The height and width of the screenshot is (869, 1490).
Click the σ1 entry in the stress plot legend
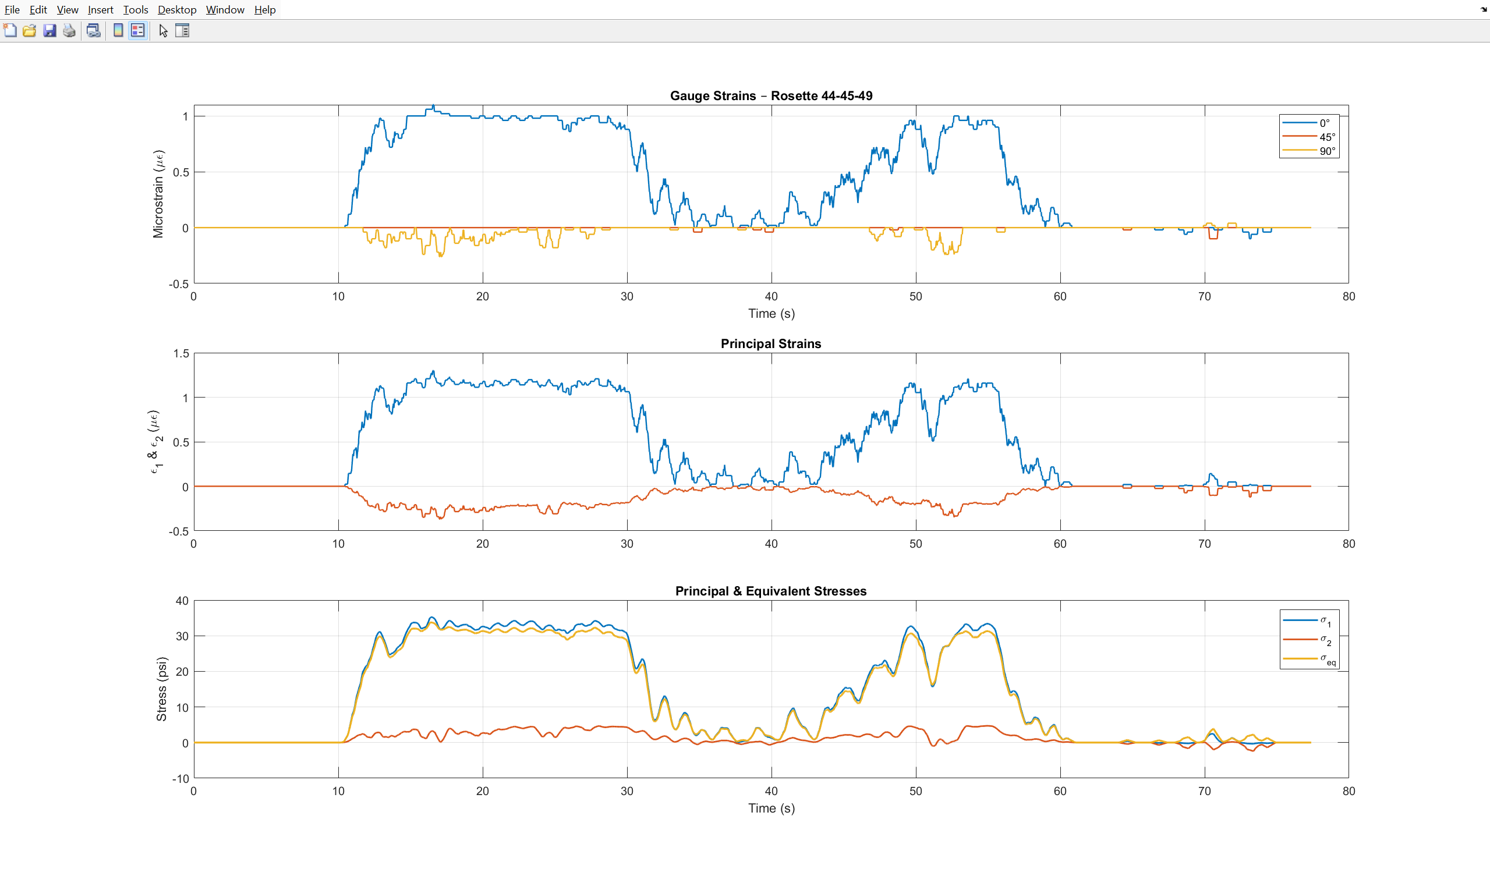[1308, 620]
